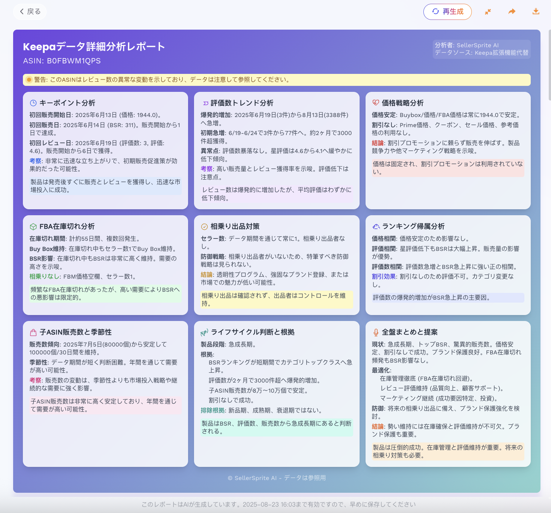
Task: Click the ASIN: B0FBWM1QPS text
Action: click(x=62, y=61)
